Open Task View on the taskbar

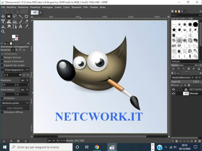(x=87, y=147)
